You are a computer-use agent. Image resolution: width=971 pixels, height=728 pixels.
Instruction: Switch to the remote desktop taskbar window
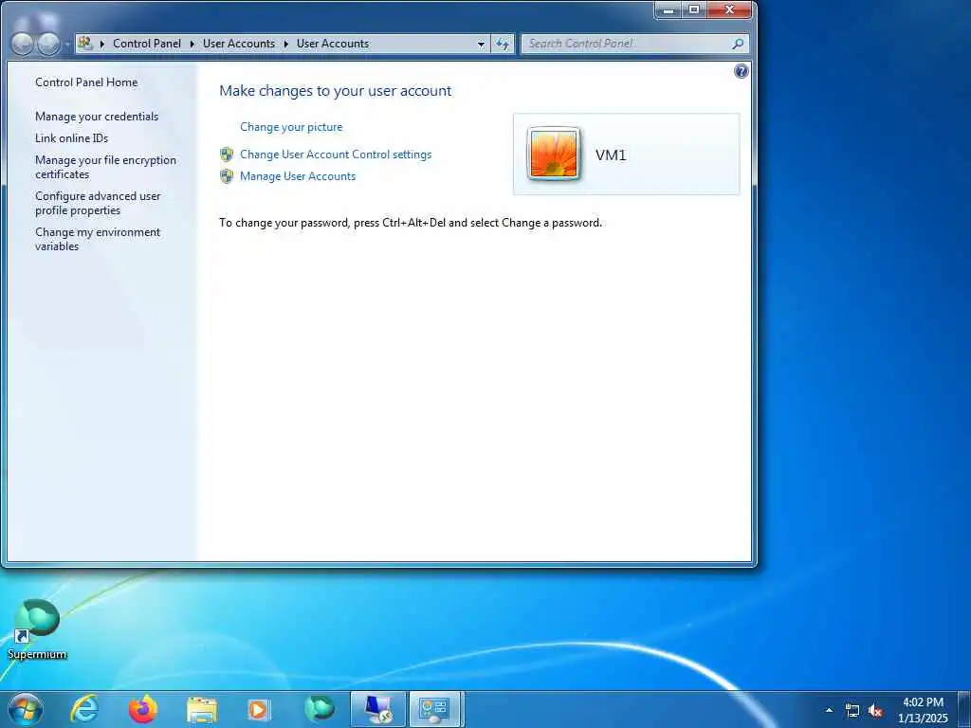[x=377, y=709]
